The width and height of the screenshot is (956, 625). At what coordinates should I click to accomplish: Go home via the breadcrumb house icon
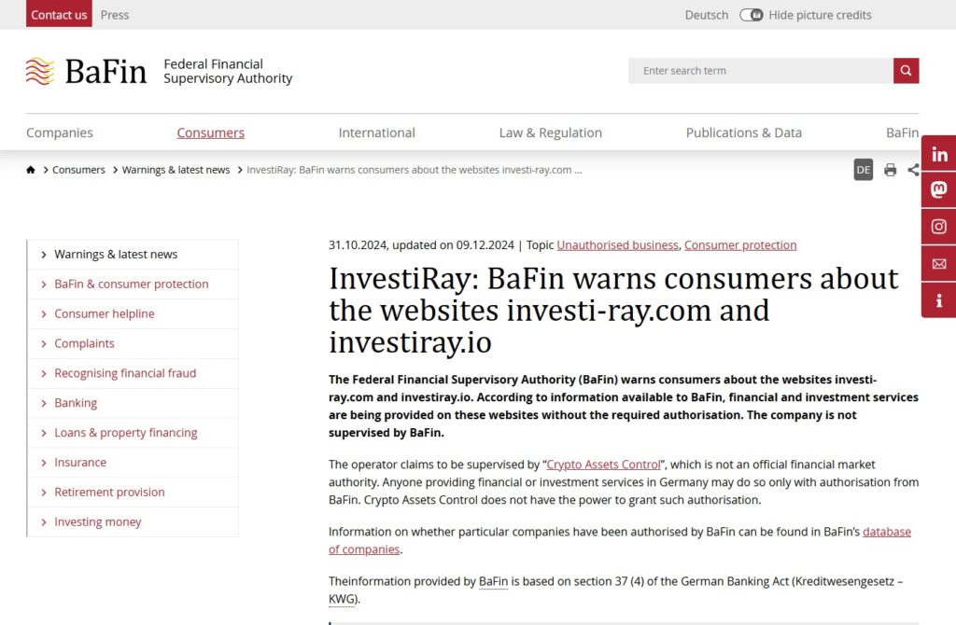click(31, 169)
